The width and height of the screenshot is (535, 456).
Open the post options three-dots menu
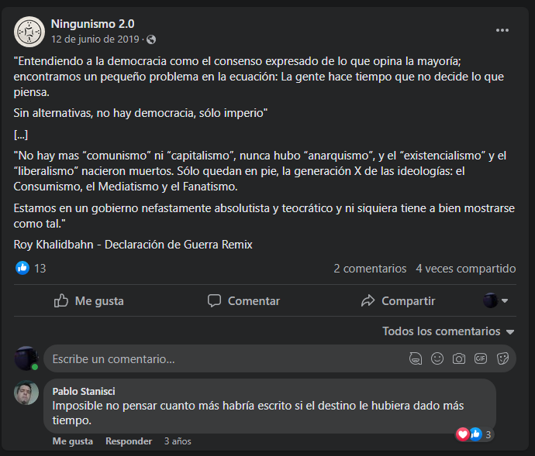[502, 30]
